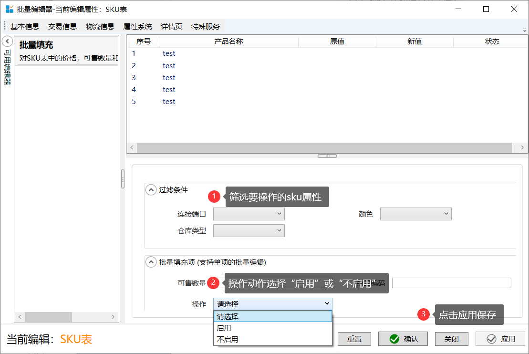Viewport: 529px width, 354px height.
Task: Open the 特殊服务 tab
Action: click(x=206, y=26)
